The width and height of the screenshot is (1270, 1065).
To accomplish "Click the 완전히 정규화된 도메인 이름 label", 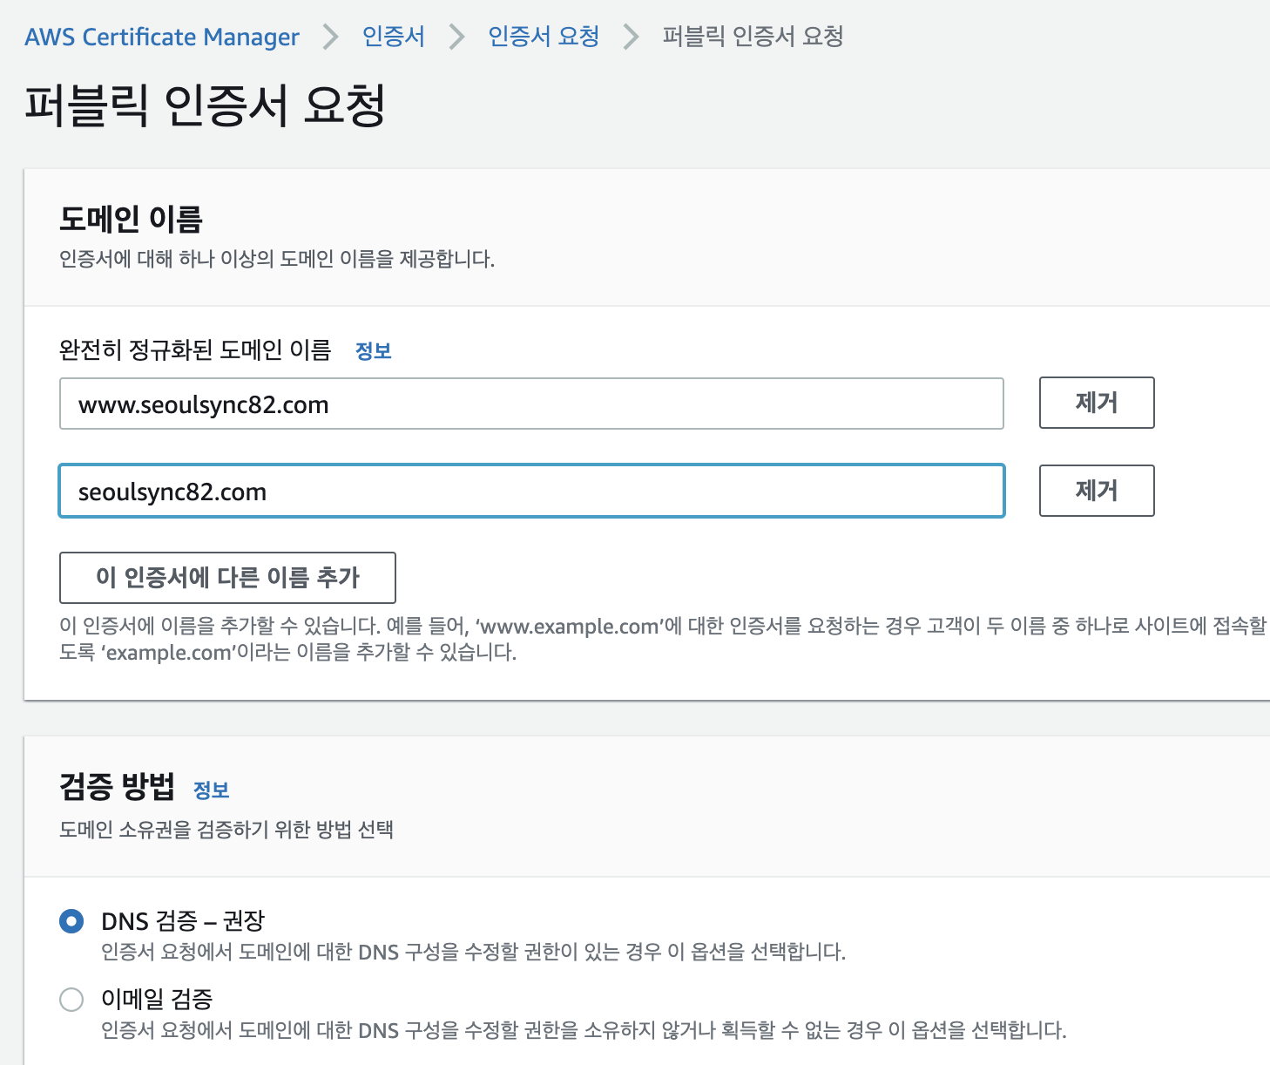I will [195, 350].
